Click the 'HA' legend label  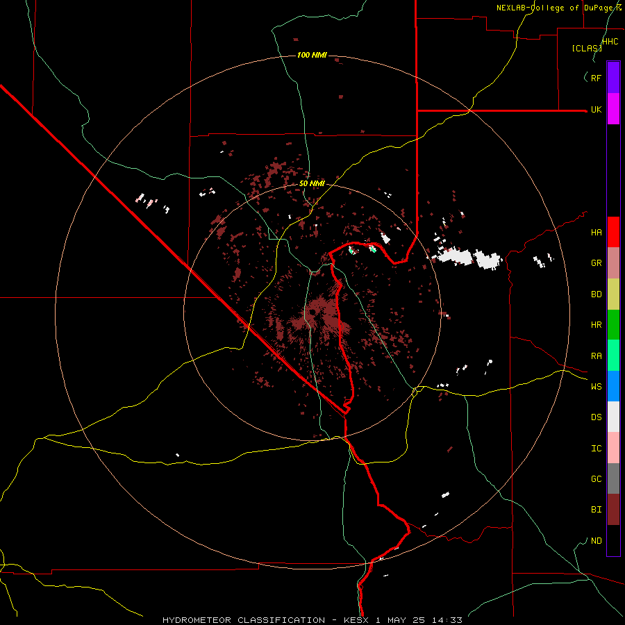[596, 233]
